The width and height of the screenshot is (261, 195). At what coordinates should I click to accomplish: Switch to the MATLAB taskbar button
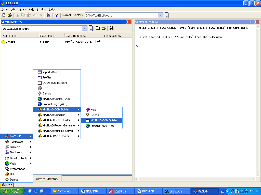(205, 191)
